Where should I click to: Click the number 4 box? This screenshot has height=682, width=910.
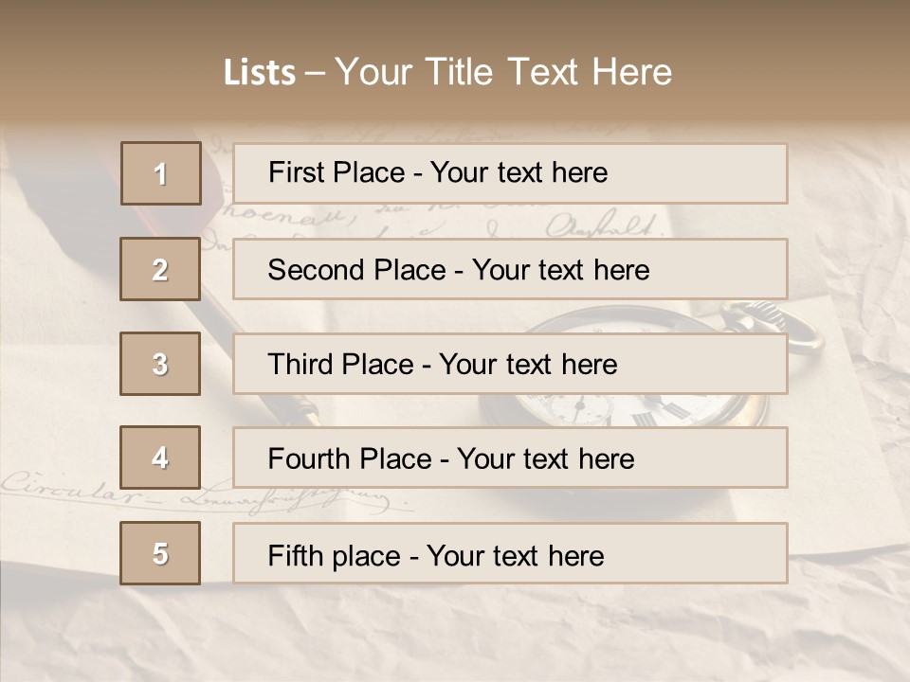click(160, 458)
